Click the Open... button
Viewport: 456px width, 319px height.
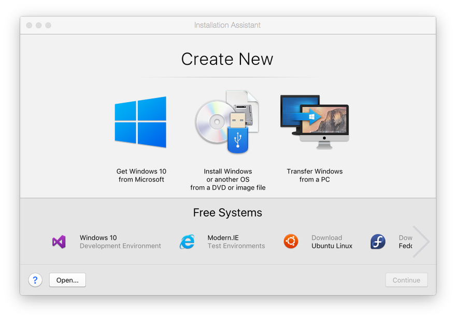(x=67, y=280)
